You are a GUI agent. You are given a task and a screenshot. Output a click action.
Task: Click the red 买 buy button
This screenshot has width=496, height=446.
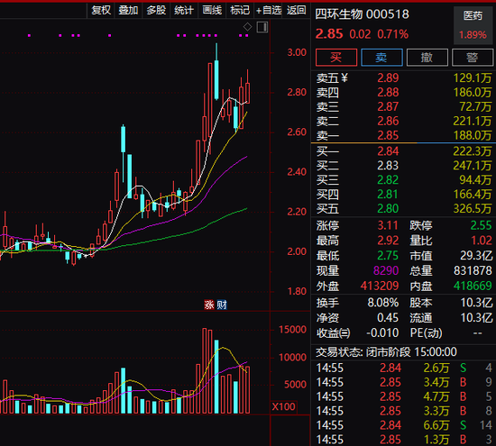click(x=336, y=58)
